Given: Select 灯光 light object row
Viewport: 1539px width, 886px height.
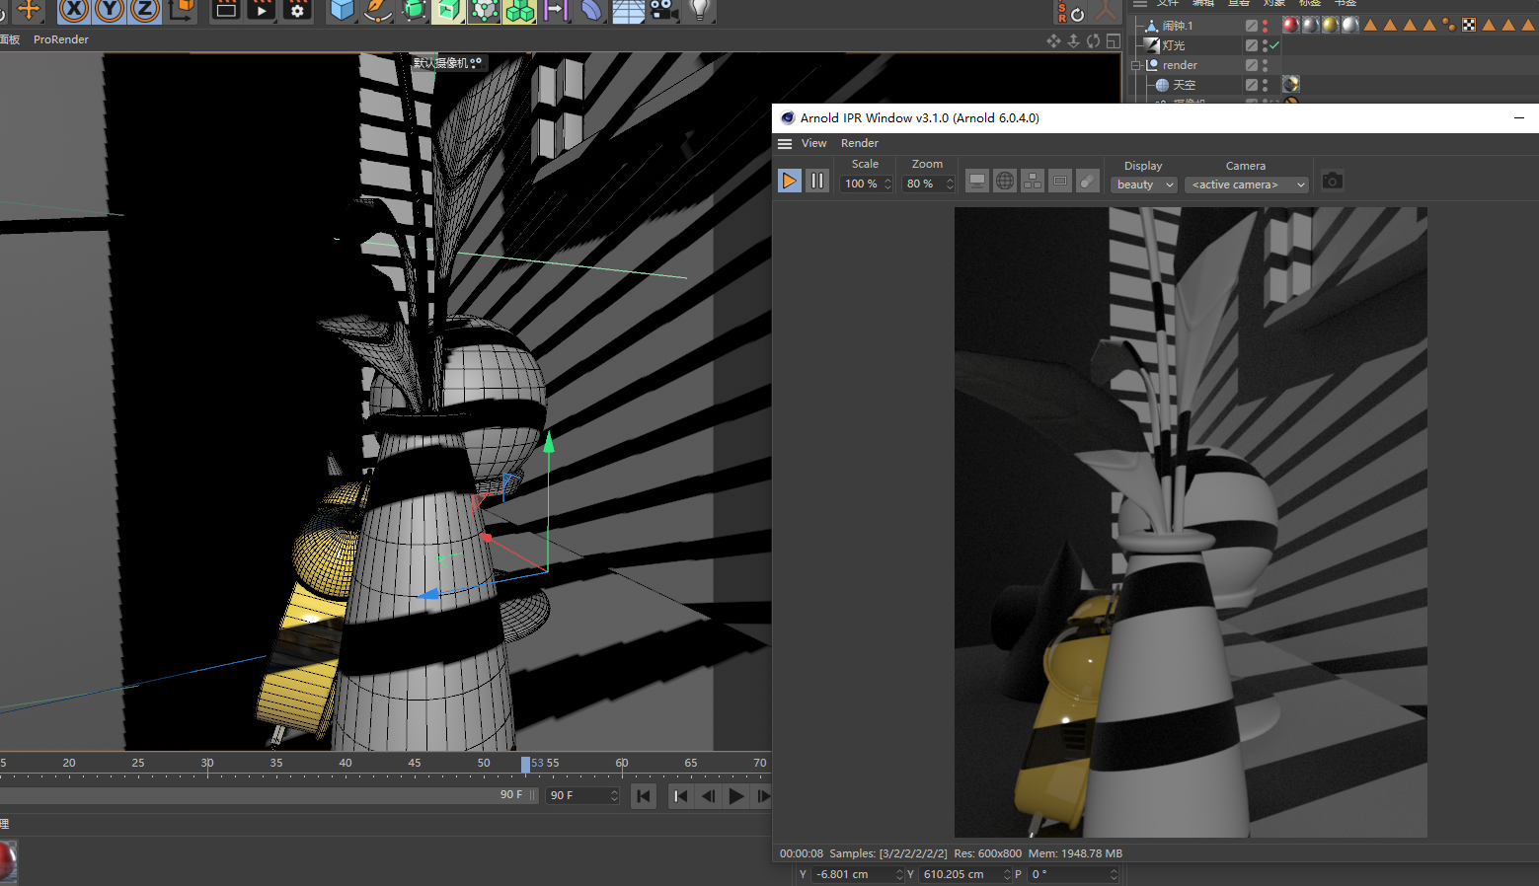Looking at the screenshot, I should 1173,45.
